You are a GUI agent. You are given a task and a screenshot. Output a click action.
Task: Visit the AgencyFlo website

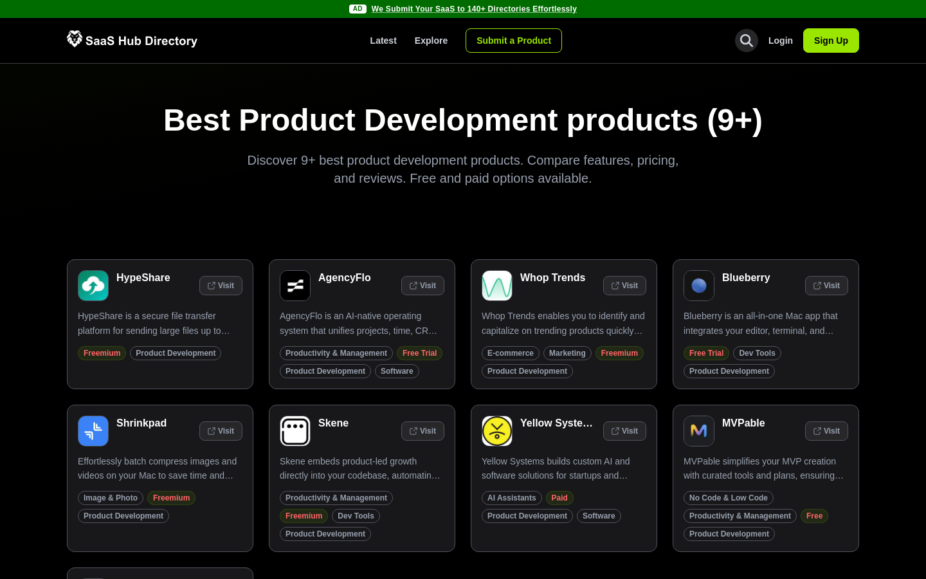(x=422, y=286)
